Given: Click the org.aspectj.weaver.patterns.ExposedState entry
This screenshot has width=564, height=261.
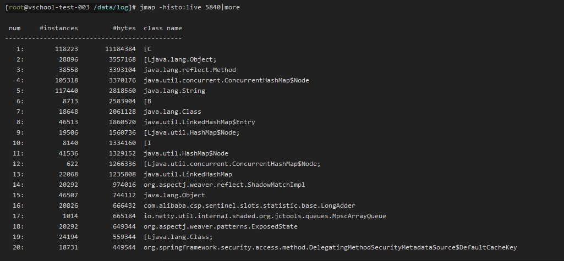Looking at the screenshot, I should coord(220,226).
